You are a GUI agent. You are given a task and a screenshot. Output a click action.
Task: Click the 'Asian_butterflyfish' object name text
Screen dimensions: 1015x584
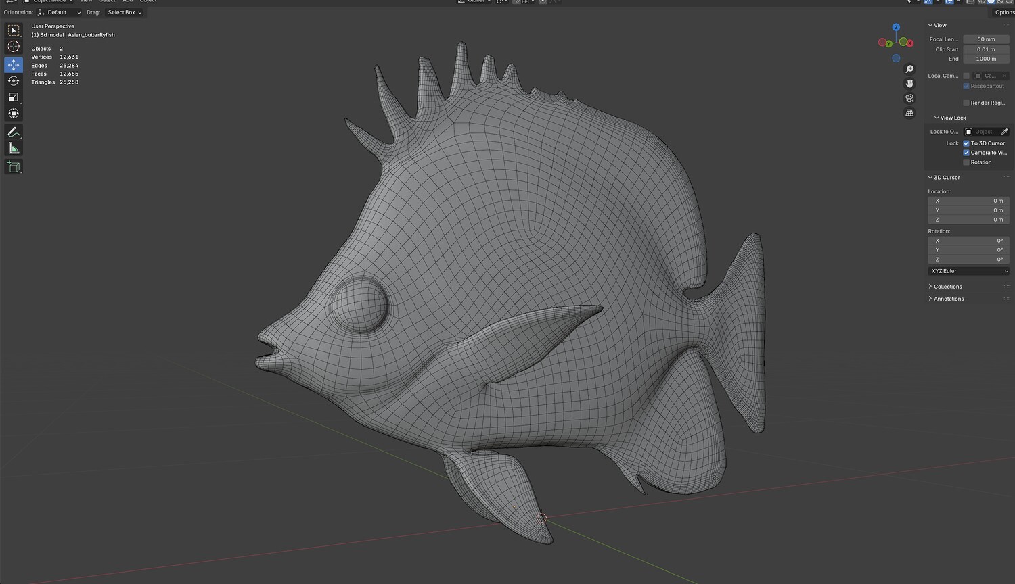pos(91,35)
